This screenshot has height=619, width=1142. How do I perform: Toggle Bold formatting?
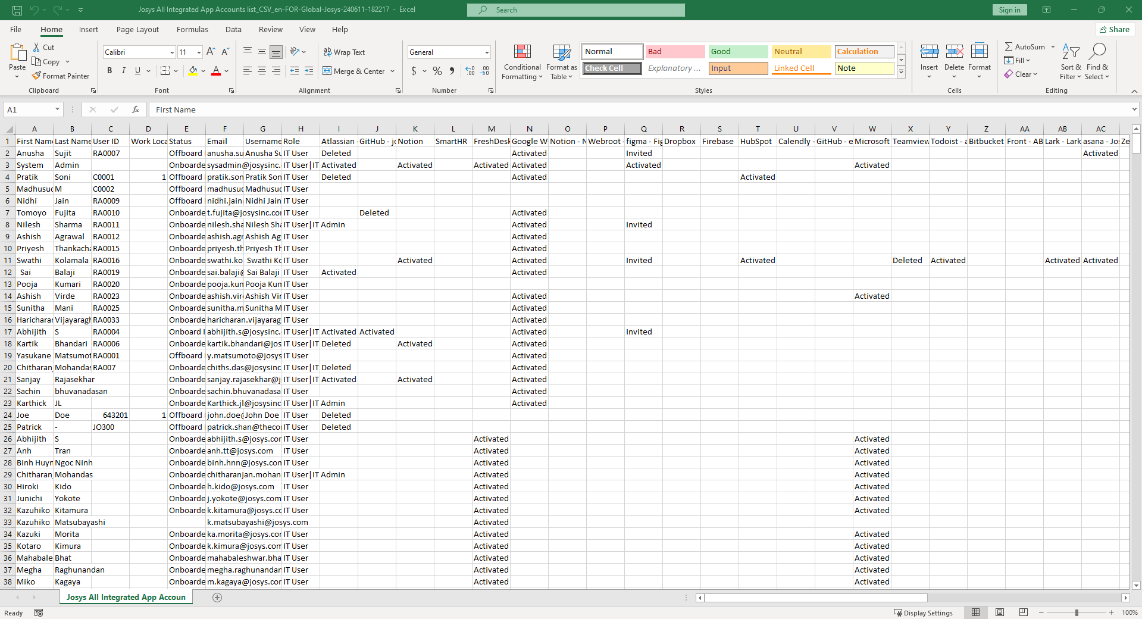click(x=109, y=71)
